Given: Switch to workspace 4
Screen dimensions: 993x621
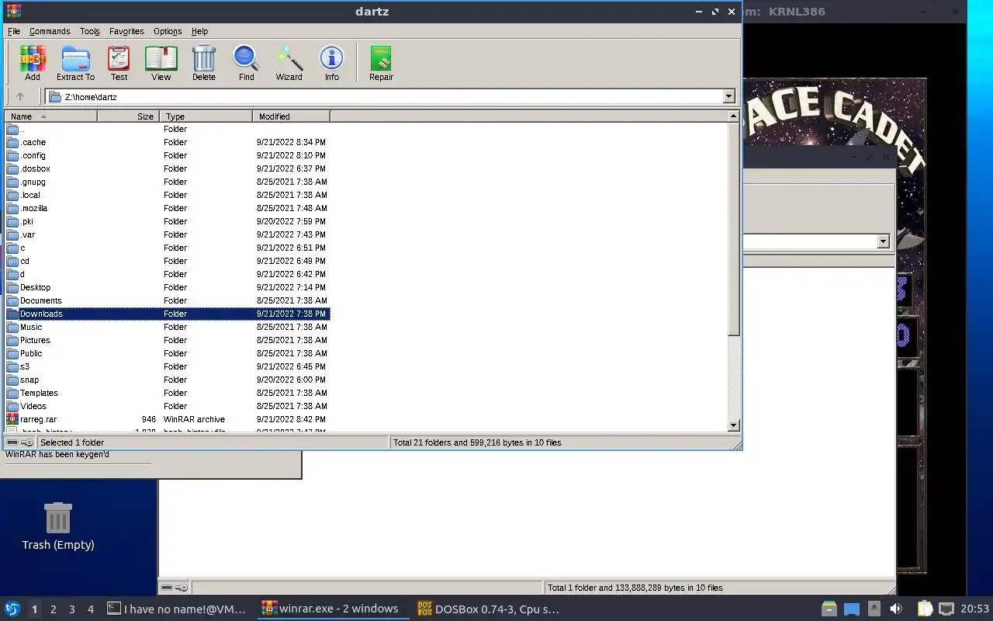Looking at the screenshot, I should click(90, 609).
